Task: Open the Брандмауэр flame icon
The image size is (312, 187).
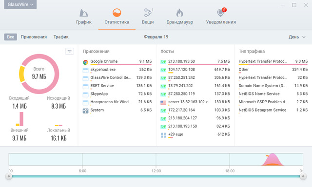Action: (179, 13)
